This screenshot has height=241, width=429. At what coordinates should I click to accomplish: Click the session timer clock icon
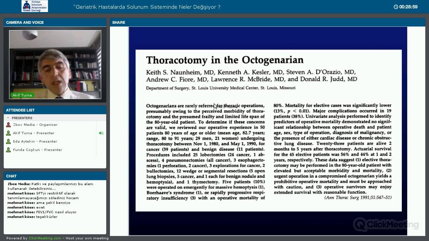coord(396,7)
